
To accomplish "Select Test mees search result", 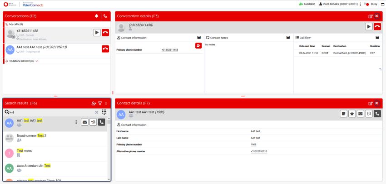I will tap(56, 154).
